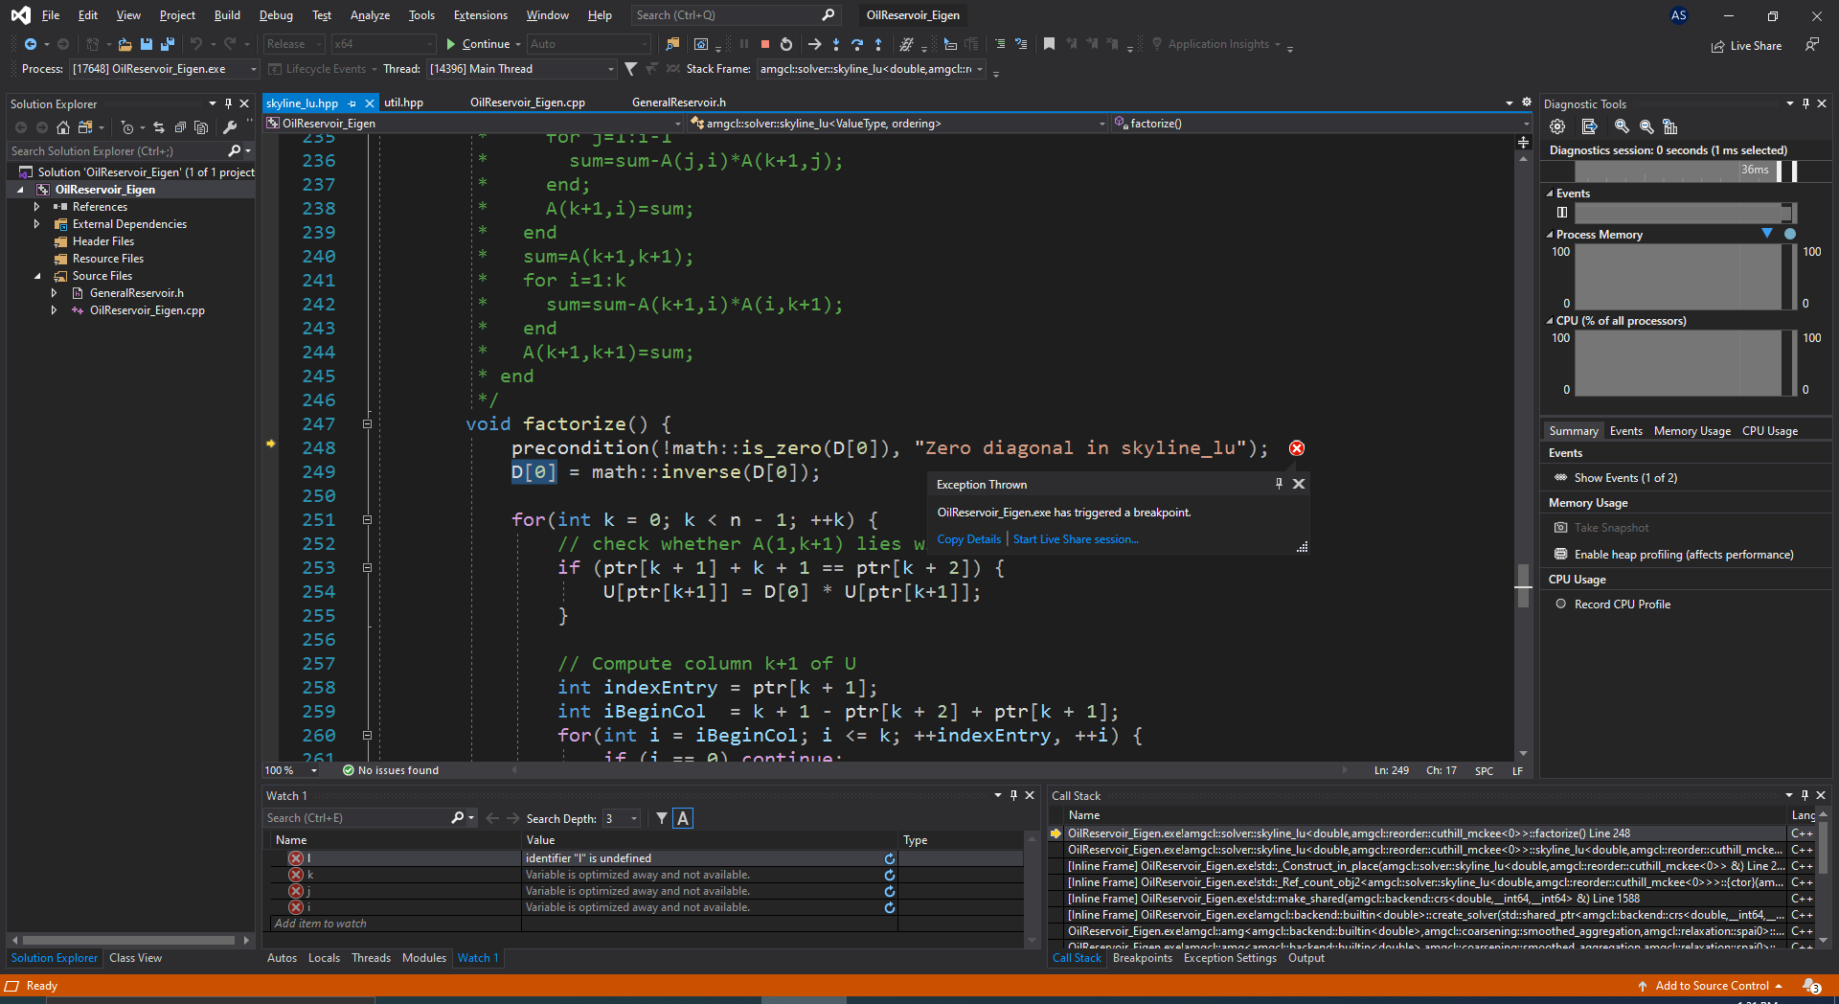Click the bookmark toggle icon in toolbar
The width and height of the screenshot is (1839, 1004).
(1049, 44)
